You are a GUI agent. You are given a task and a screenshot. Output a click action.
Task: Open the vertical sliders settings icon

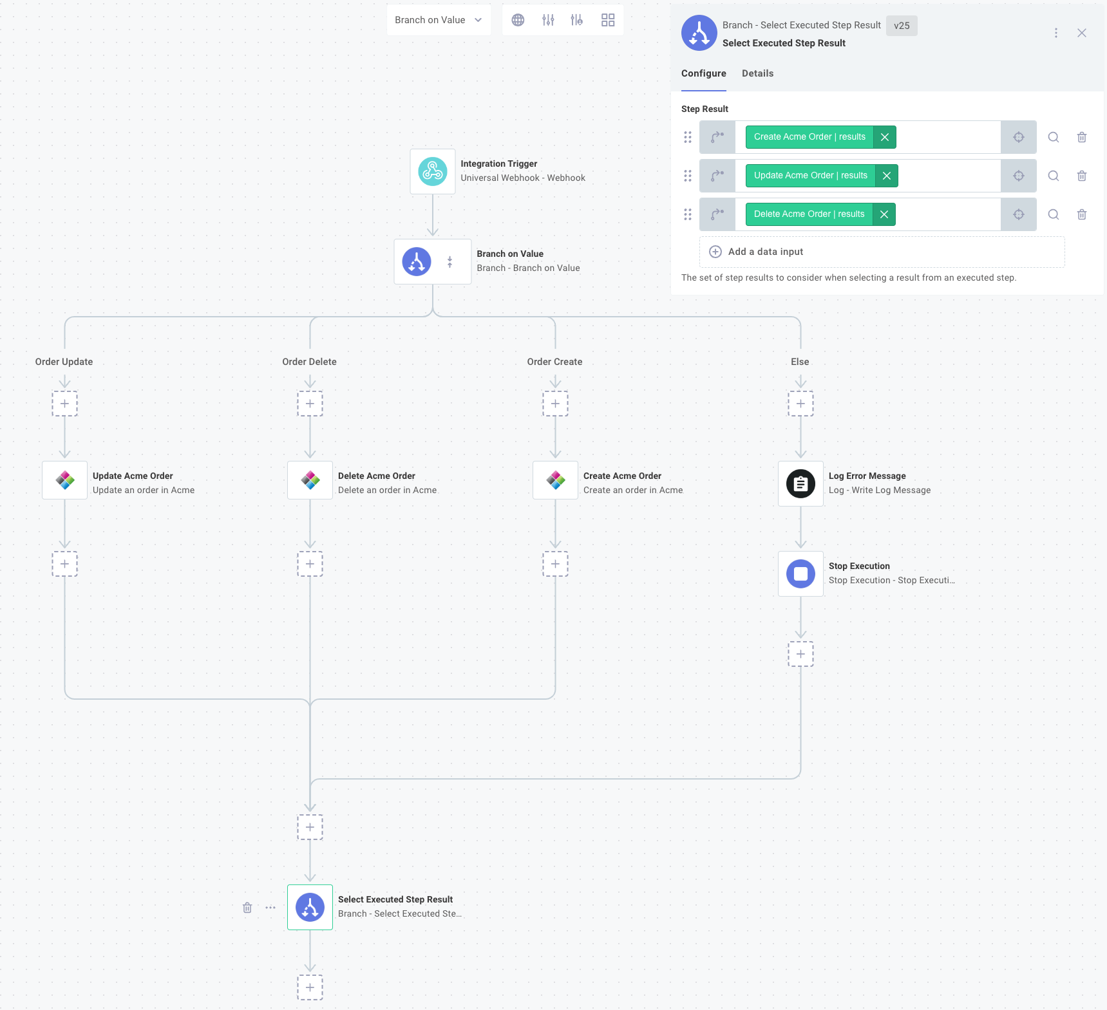(x=548, y=20)
